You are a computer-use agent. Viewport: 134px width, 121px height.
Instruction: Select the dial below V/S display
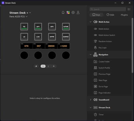[x=66, y=55]
